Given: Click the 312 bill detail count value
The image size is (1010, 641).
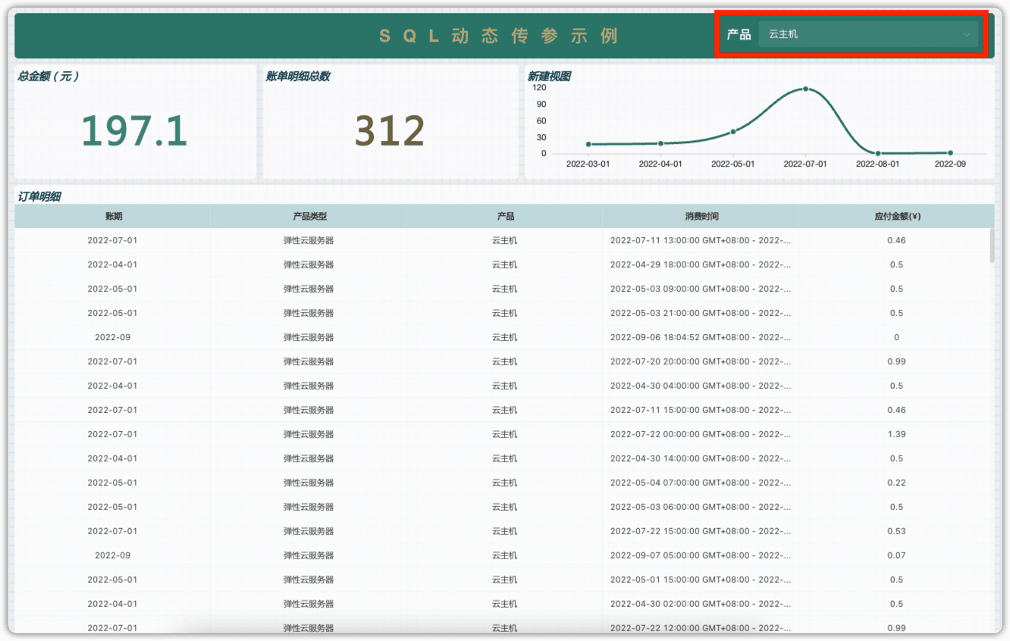Looking at the screenshot, I should [x=390, y=131].
